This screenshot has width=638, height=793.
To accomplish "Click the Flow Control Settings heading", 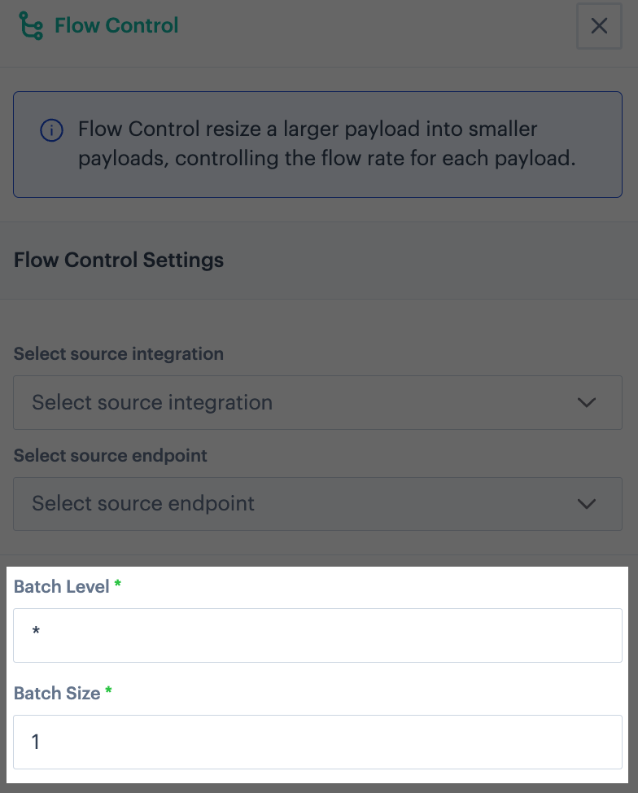I will 118,260.
